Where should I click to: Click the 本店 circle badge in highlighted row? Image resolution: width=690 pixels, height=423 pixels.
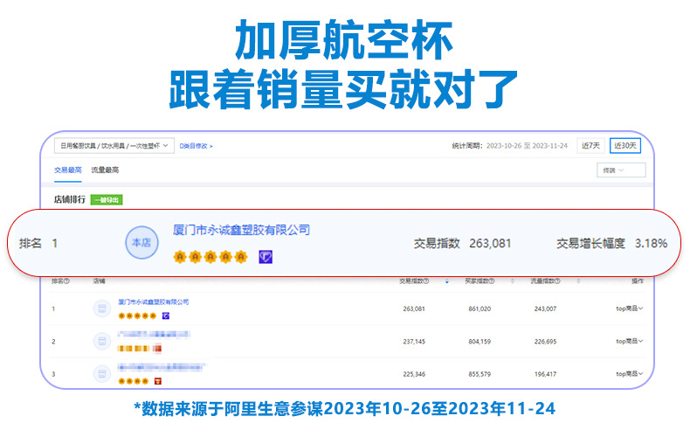(141, 243)
